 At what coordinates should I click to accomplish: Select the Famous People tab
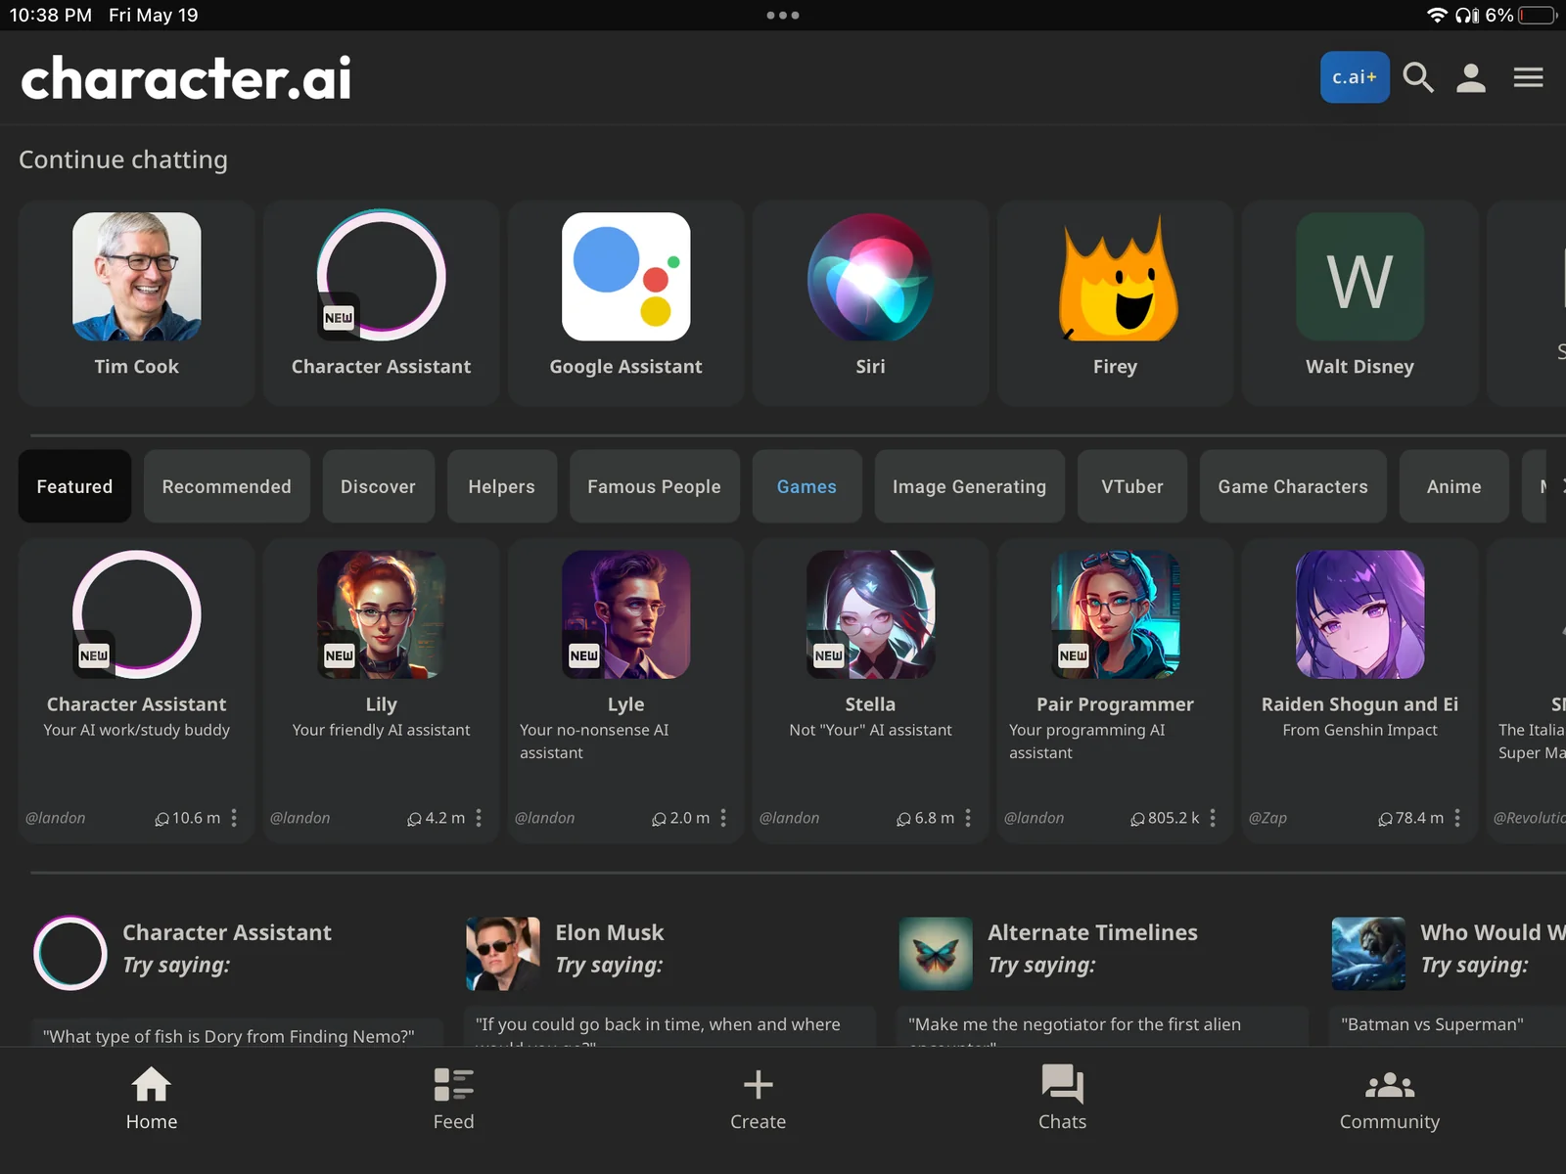point(654,486)
